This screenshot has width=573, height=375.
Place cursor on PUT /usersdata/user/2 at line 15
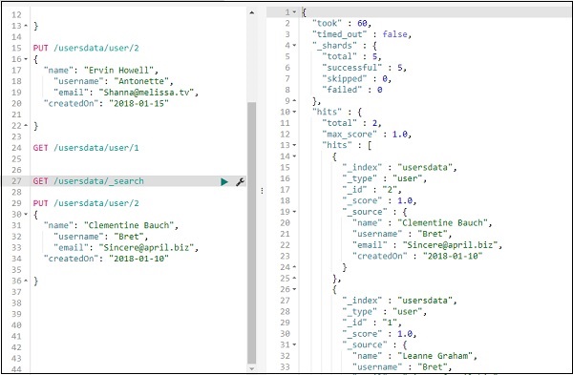click(x=86, y=49)
